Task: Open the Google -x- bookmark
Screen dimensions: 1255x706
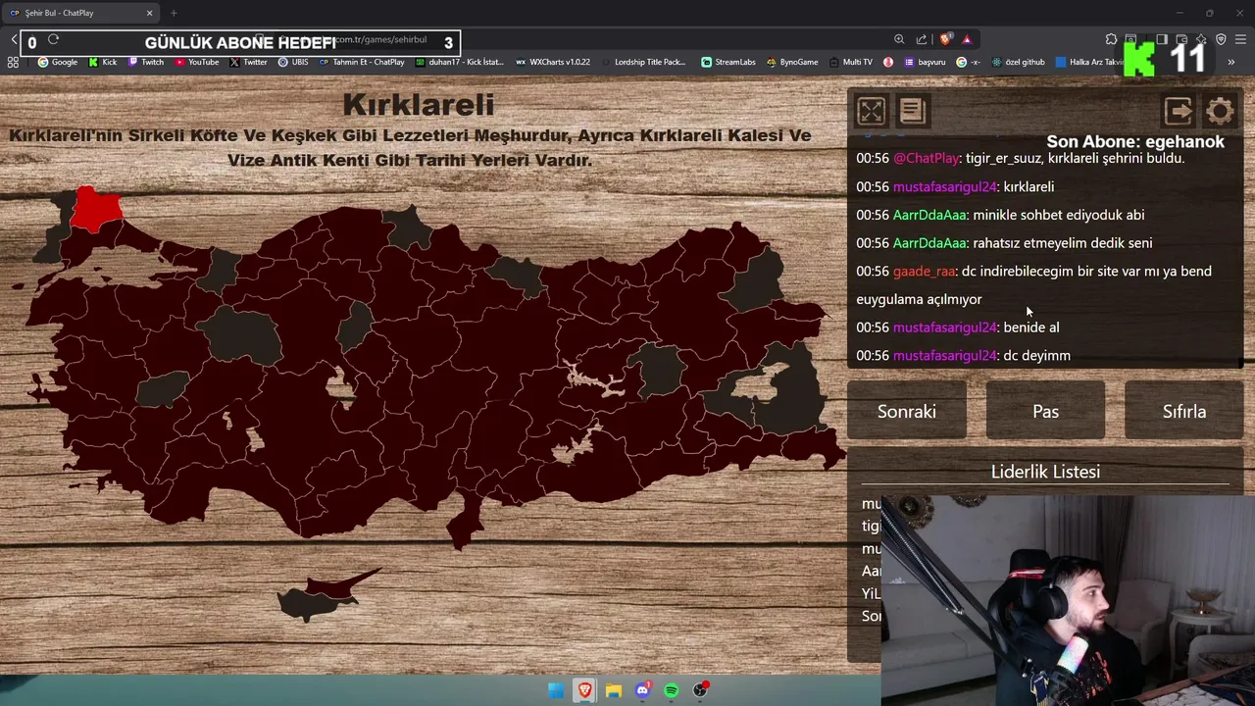Action: tap(969, 62)
